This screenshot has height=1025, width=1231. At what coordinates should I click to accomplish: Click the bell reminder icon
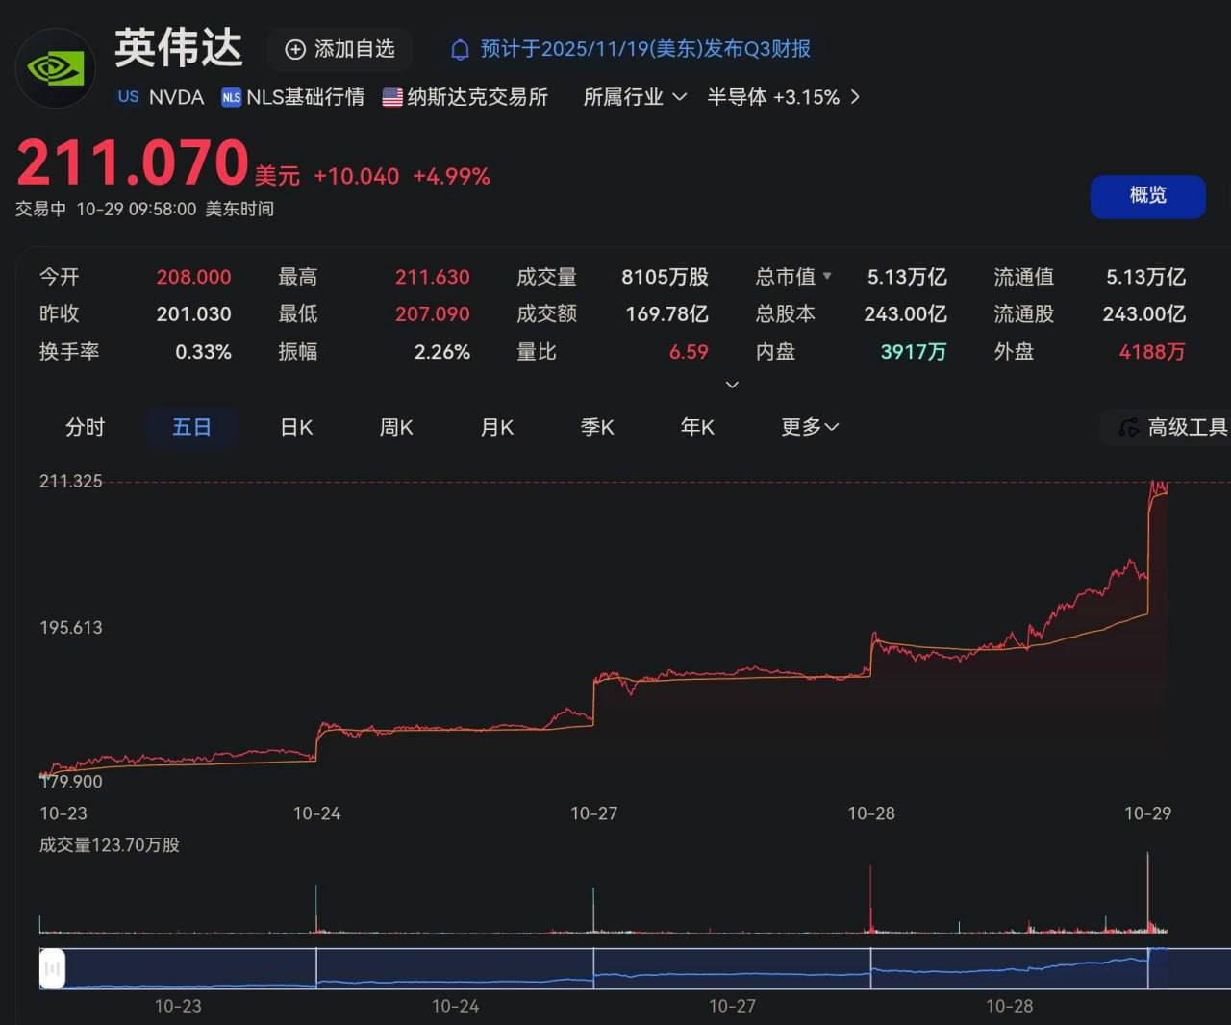coord(461,49)
